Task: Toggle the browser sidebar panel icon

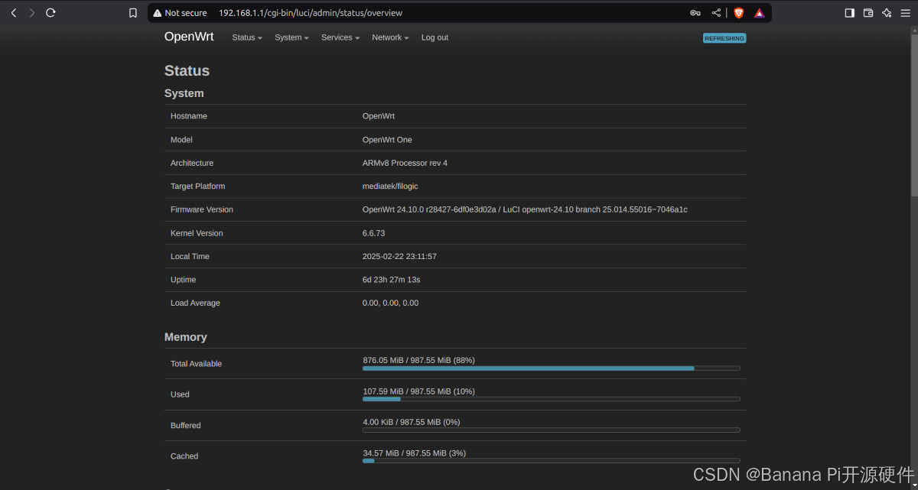Action: click(849, 13)
